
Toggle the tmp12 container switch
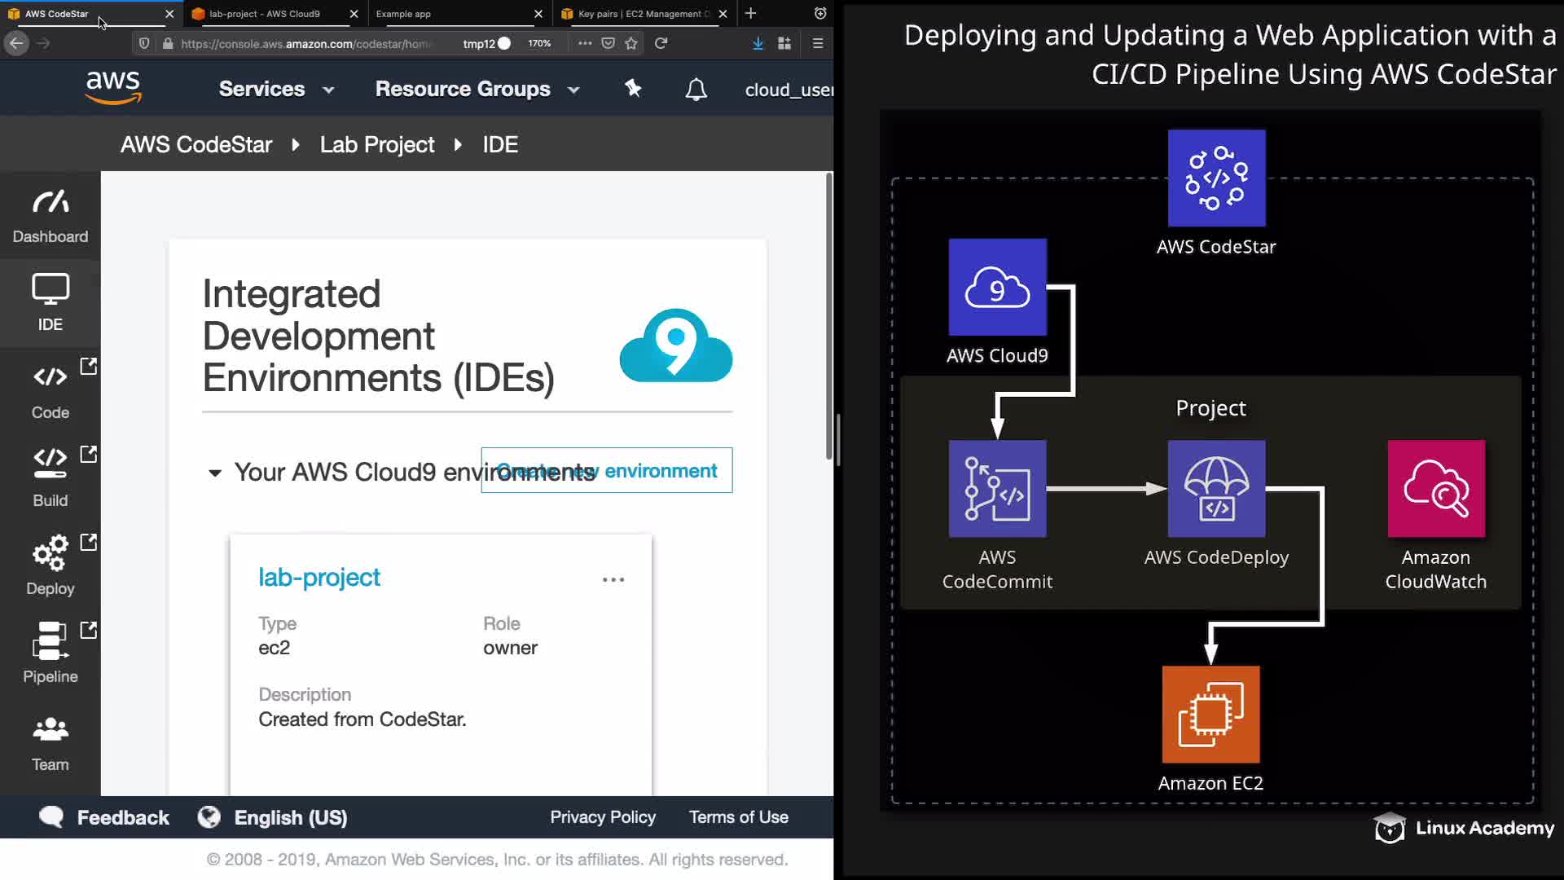coord(504,43)
